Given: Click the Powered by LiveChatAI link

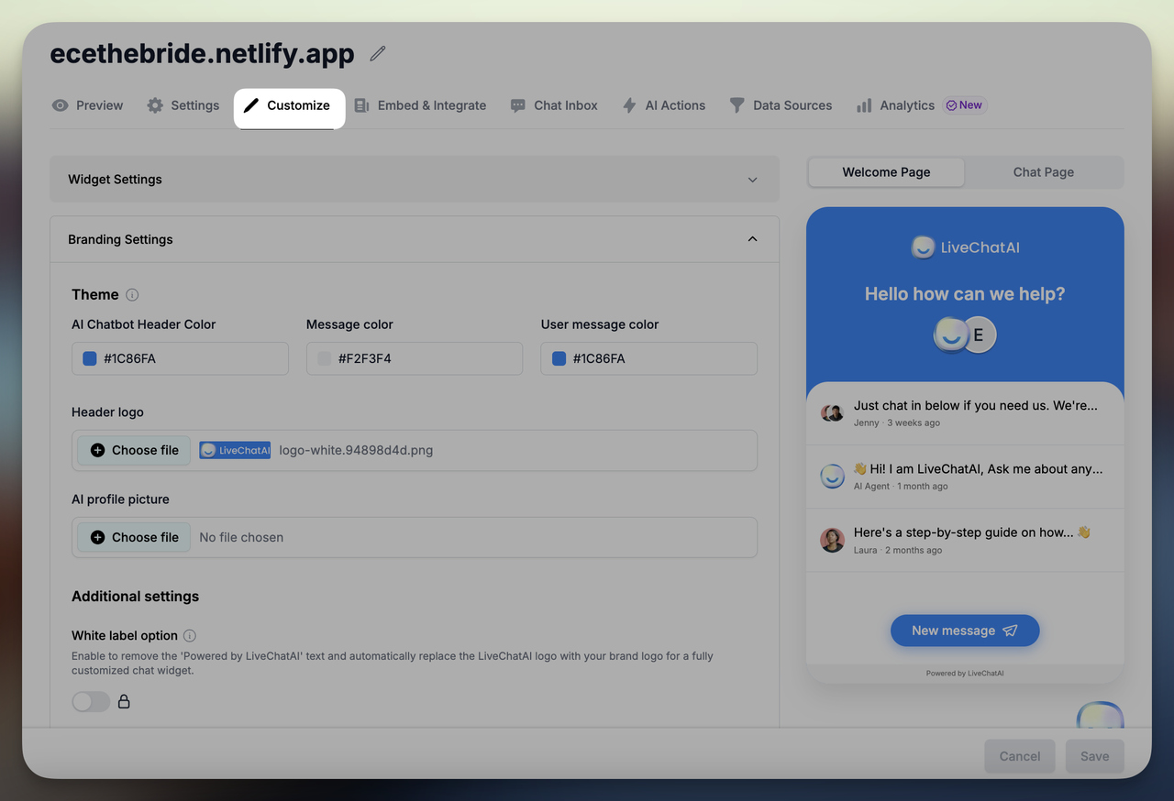Looking at the screenshot, I should [x=965, y=674].
